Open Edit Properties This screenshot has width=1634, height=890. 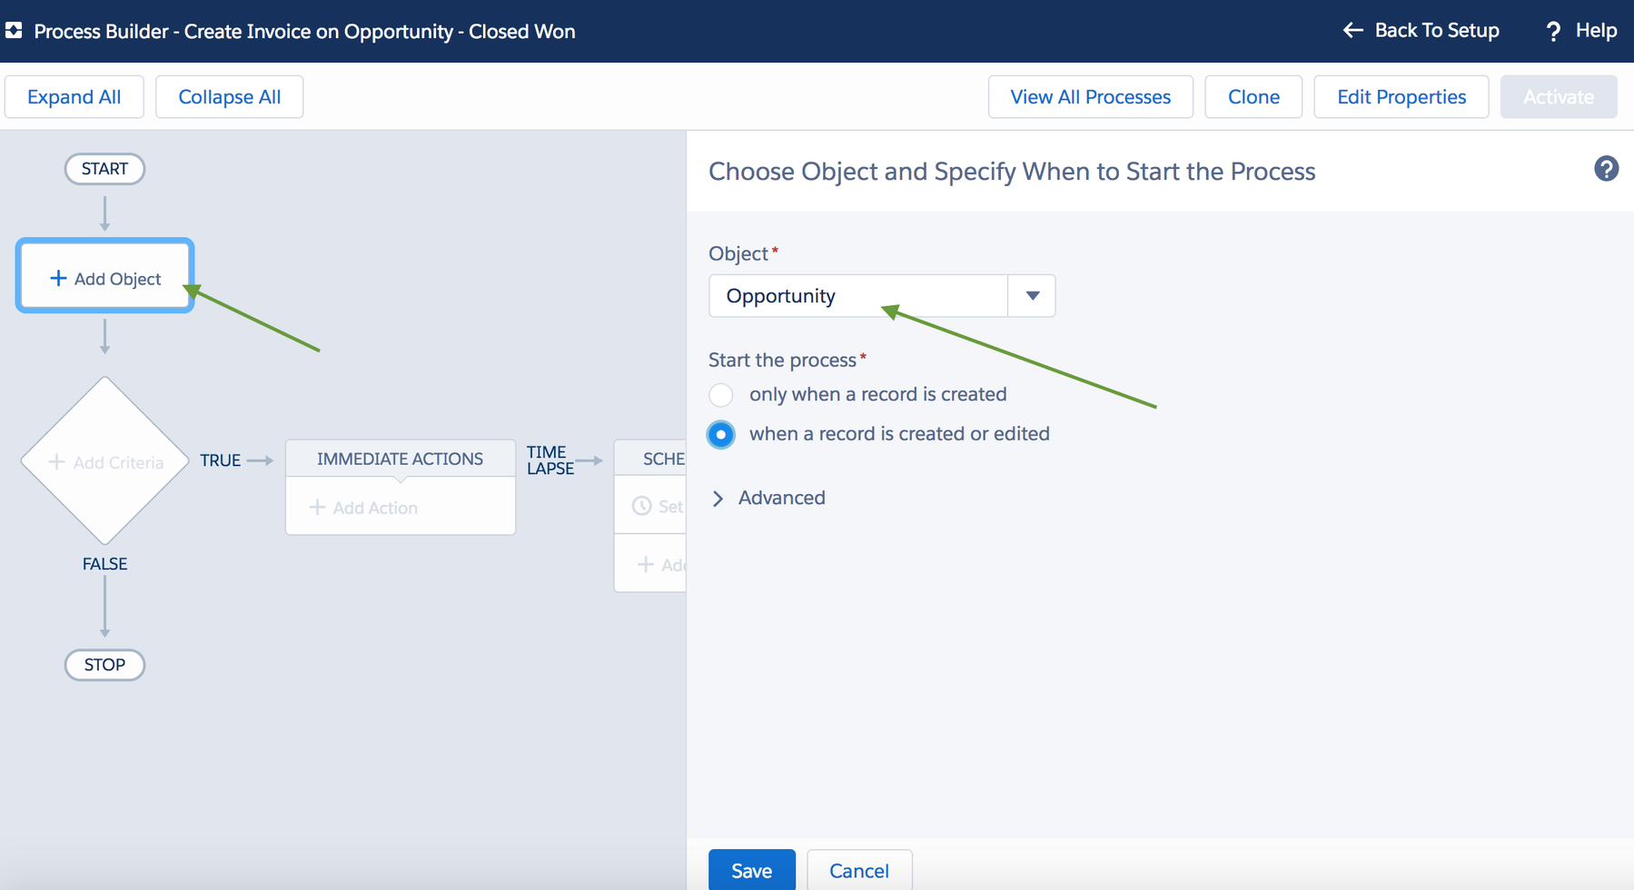[x=1401, y=97]
